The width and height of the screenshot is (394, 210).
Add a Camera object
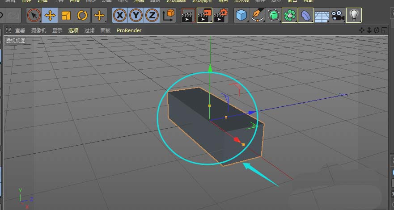(x=338, y=15)
